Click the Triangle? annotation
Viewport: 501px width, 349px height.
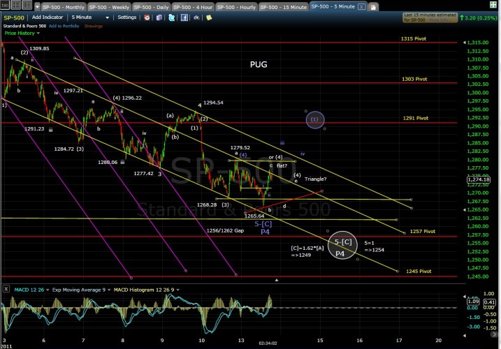(x=315, y=179)
